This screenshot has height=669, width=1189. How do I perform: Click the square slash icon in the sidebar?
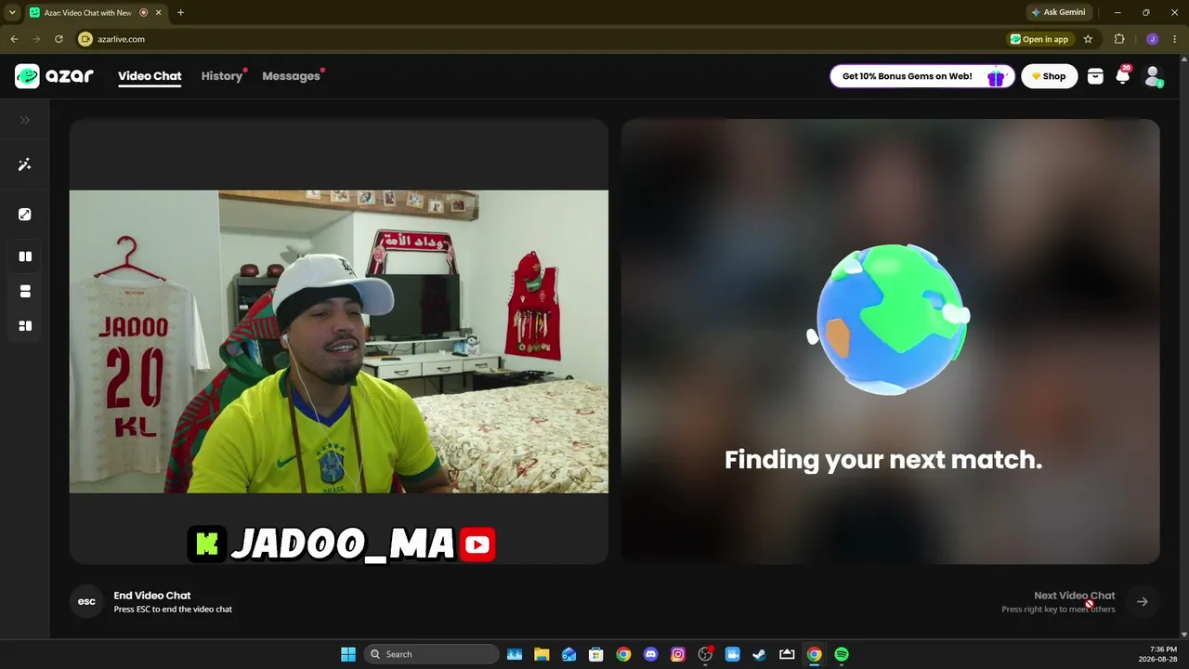[25, 215]
